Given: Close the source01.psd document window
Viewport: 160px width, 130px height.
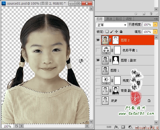Looking at the screenshot, I should pyautogui.click(x=87, y=3).
